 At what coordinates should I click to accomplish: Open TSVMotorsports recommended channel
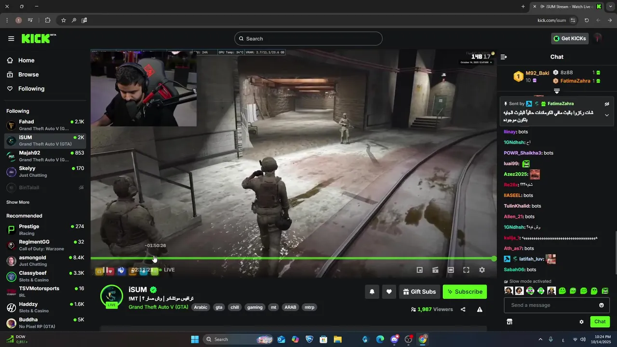click(45, 292)
